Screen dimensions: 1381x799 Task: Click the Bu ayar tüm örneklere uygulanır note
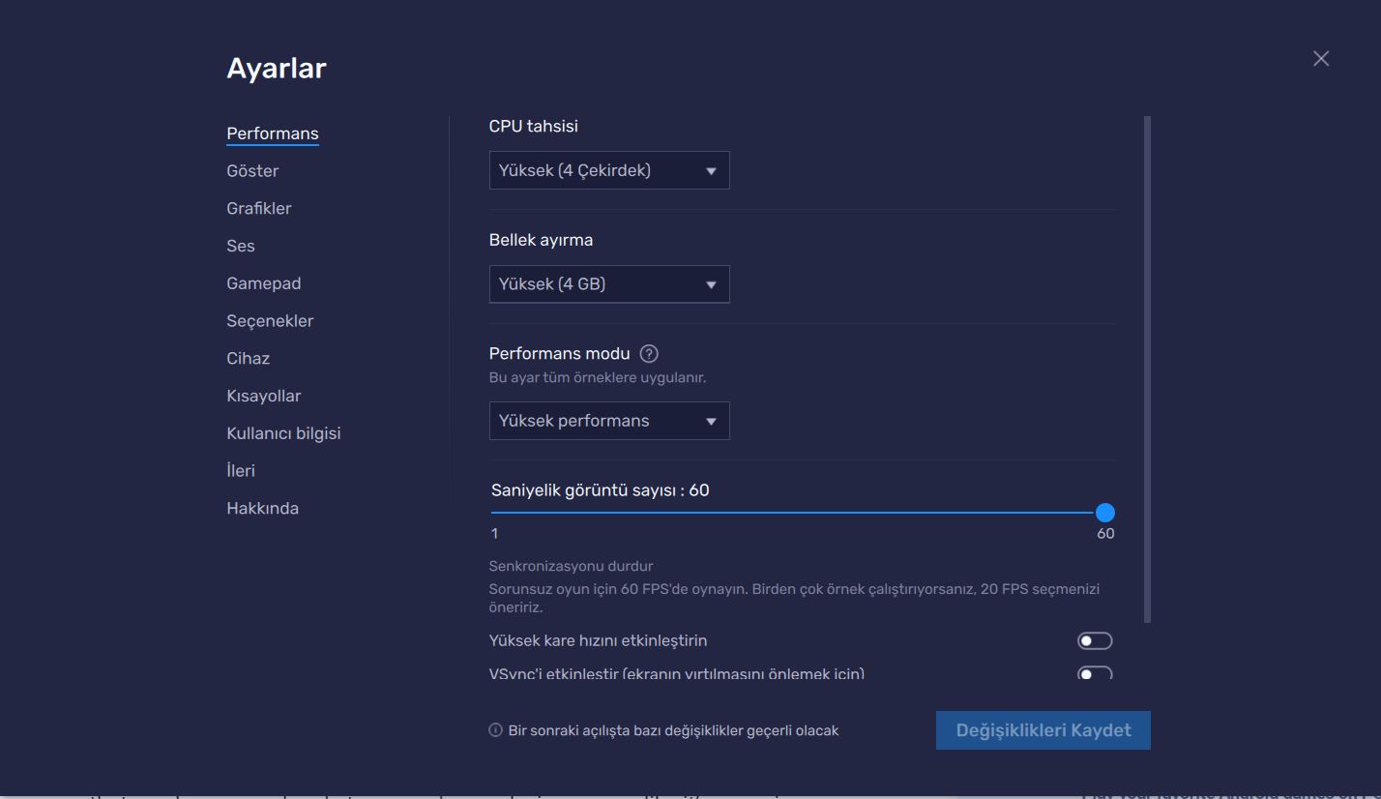(598, 377)
